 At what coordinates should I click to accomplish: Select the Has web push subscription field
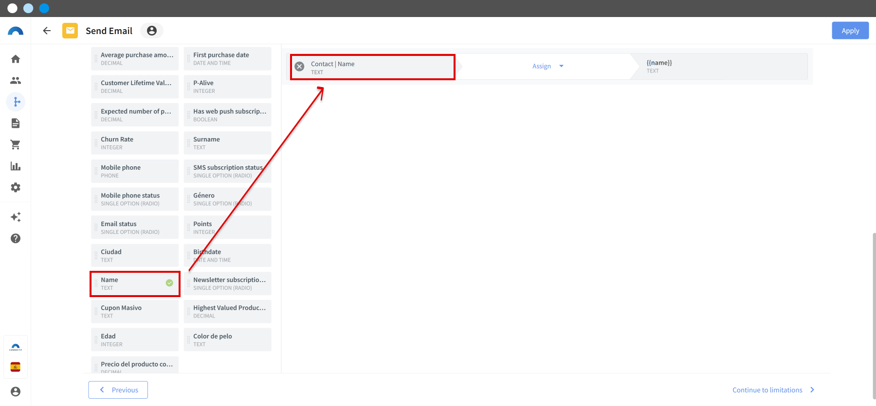[x=227, y=115]
